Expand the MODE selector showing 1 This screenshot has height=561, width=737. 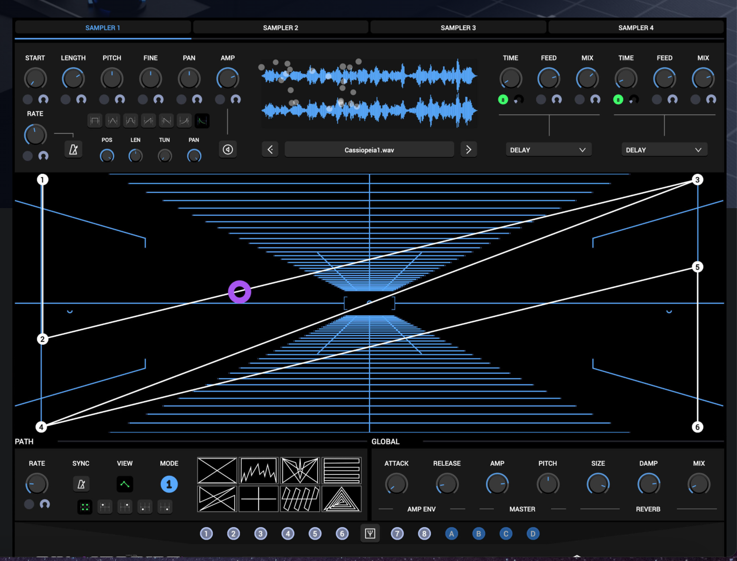click(169, 484)
